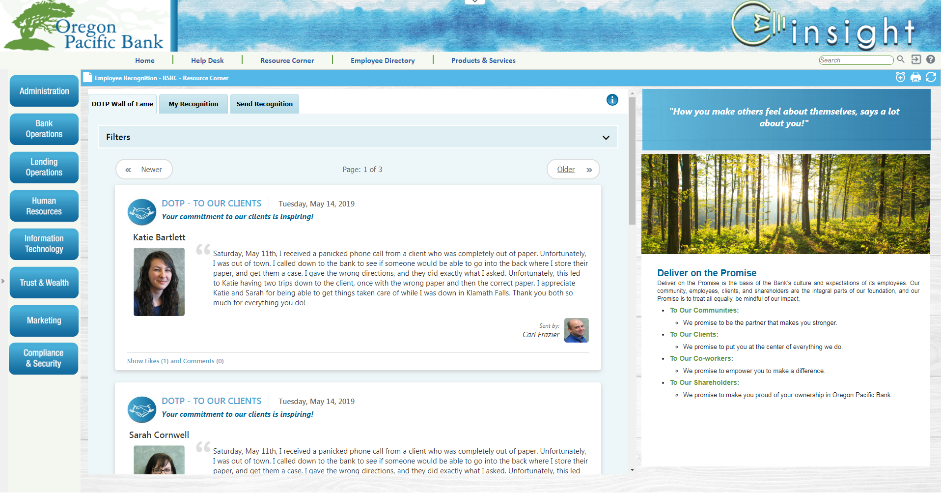Click the sunlit forest image

click(x=786, y=204)
